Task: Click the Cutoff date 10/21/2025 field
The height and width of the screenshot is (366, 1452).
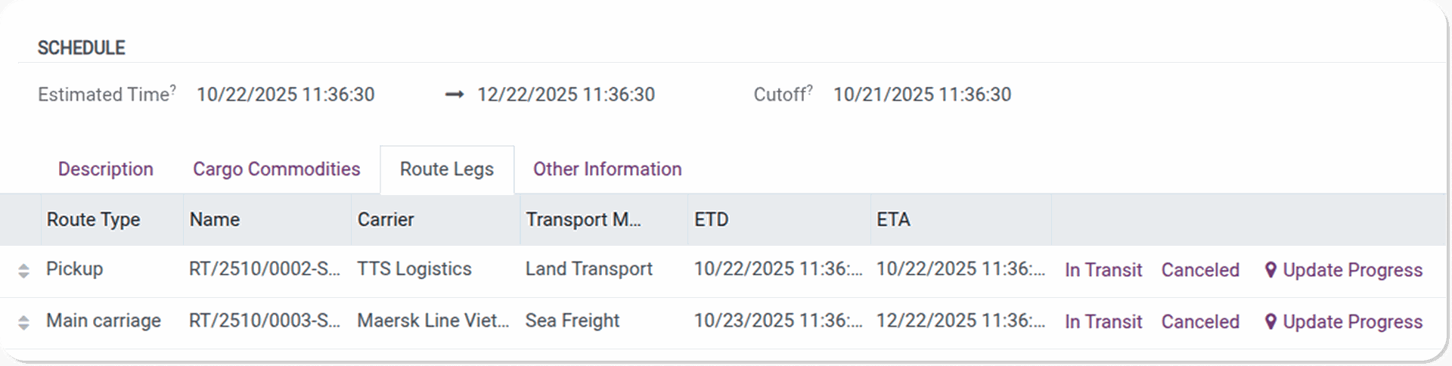Action: [922, 95]
